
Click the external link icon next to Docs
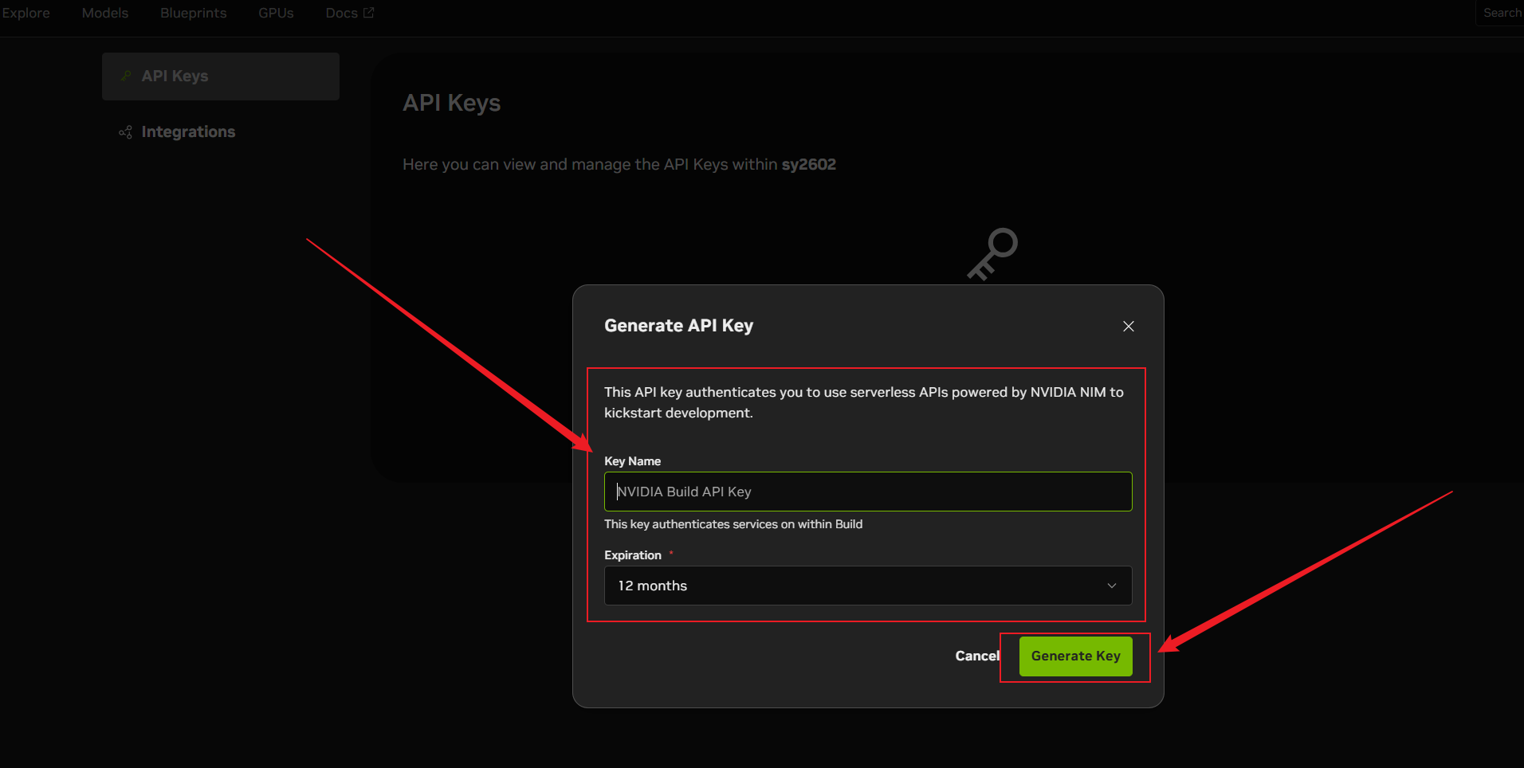368,13
